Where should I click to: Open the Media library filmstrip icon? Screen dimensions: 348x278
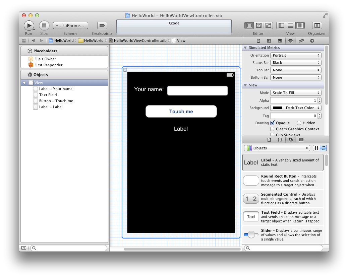[301, 140]
